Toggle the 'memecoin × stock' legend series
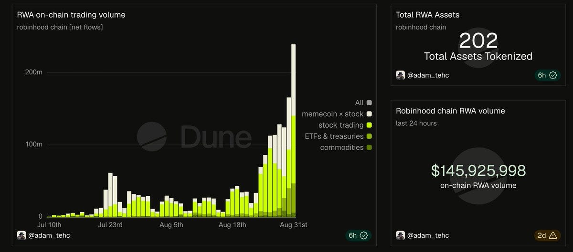 click(337, 114)
